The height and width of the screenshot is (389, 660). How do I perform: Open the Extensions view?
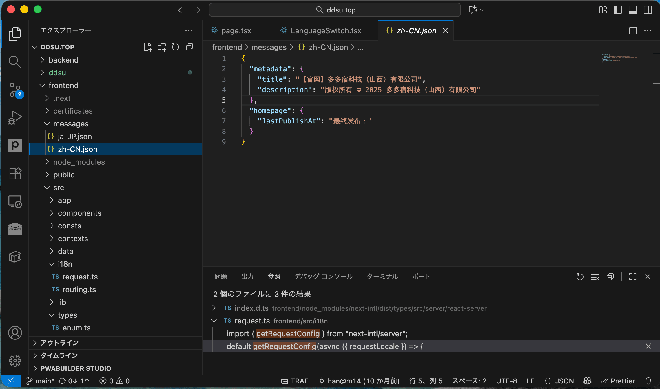(x=15, y=173)
